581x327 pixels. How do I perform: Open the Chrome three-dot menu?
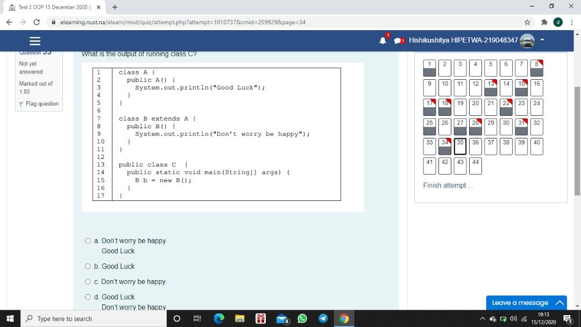coord(572,22)
